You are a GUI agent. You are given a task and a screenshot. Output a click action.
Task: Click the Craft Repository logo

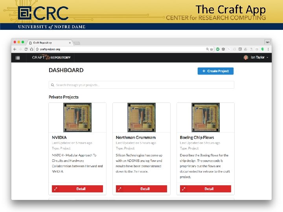tap(51, 57)
